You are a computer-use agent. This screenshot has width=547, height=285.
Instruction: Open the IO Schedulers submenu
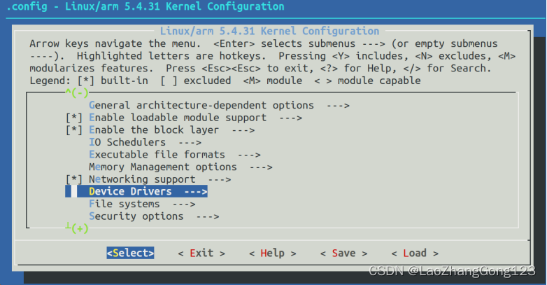145,143
